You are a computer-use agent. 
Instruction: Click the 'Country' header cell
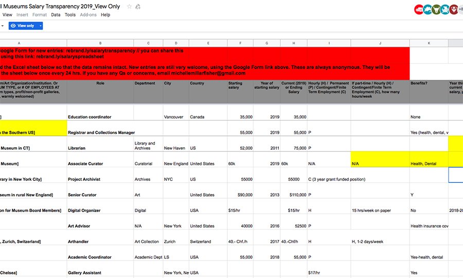208,92
